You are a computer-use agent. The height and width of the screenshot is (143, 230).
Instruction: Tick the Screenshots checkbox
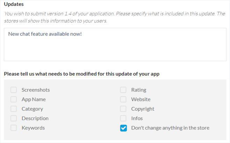tap(14, 90)
